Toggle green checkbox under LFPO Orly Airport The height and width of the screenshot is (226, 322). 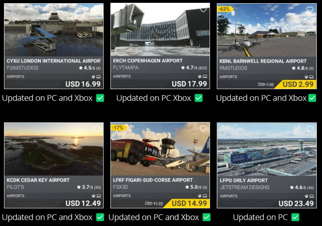pyautogui.click(x=296, y=217)
